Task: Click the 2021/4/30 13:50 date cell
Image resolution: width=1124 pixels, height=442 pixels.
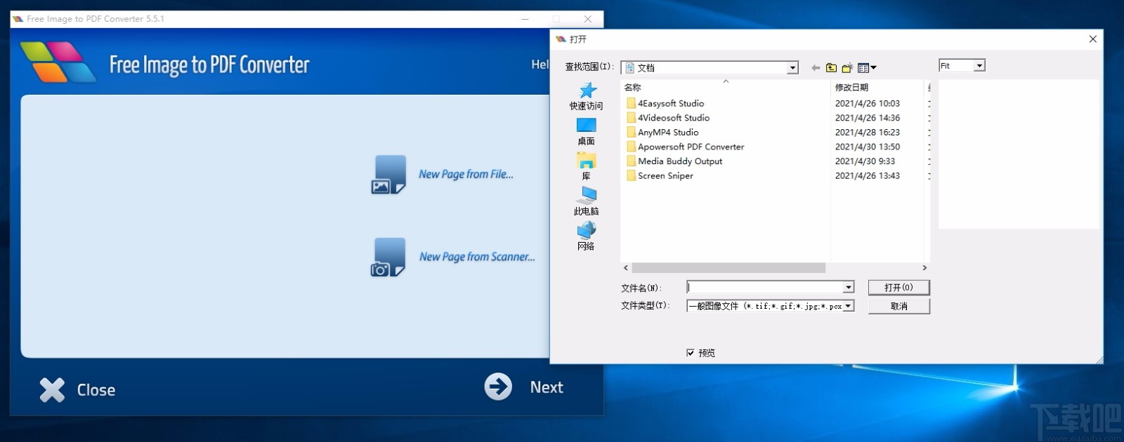Action: (867, 147)
